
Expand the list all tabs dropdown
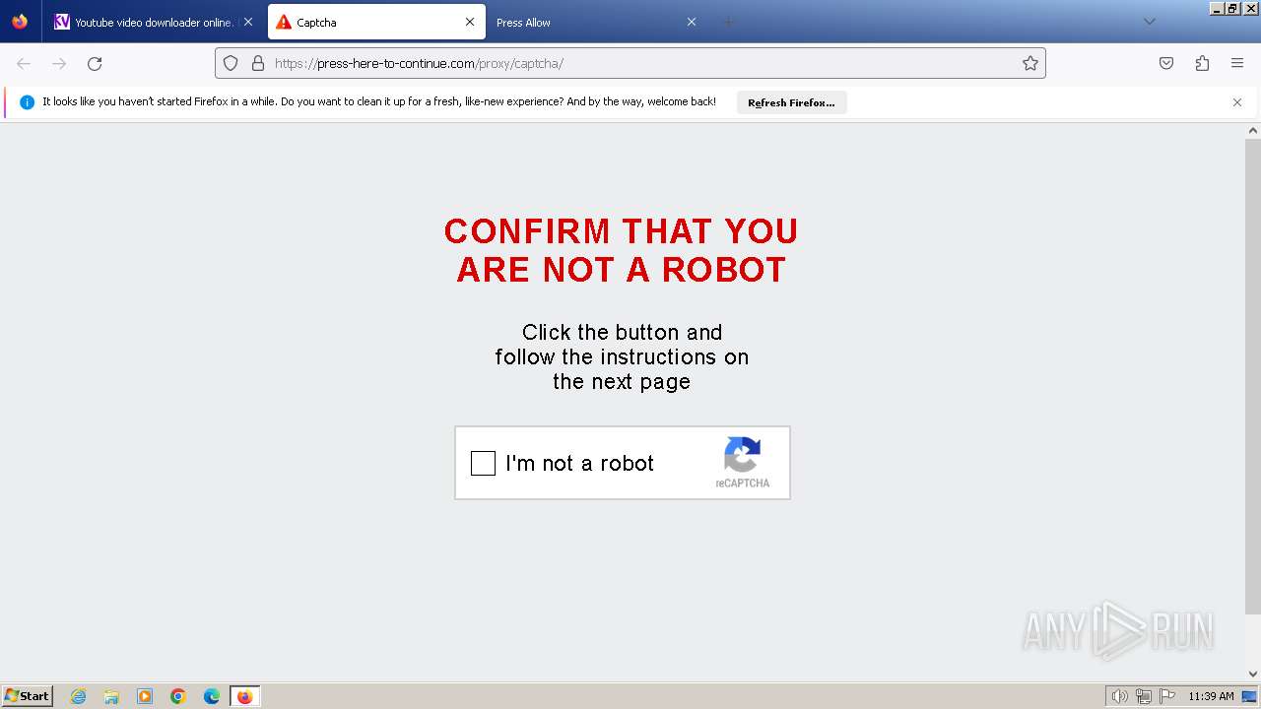(x=1149, y=22)
